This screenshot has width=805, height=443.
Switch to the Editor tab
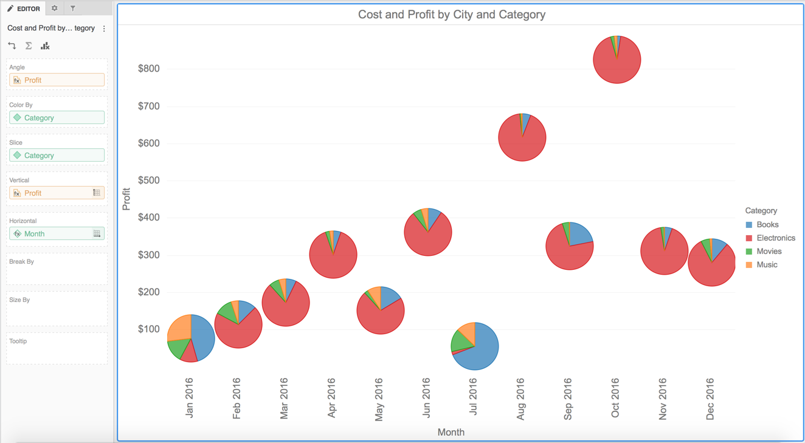tap(23, 9)
